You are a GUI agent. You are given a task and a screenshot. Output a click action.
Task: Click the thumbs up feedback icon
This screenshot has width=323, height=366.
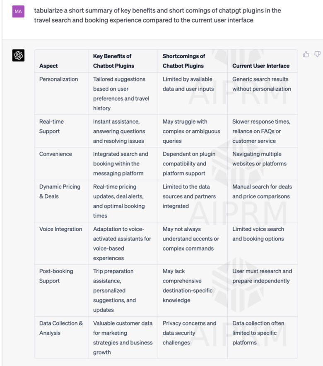click(x=306, y=54)
